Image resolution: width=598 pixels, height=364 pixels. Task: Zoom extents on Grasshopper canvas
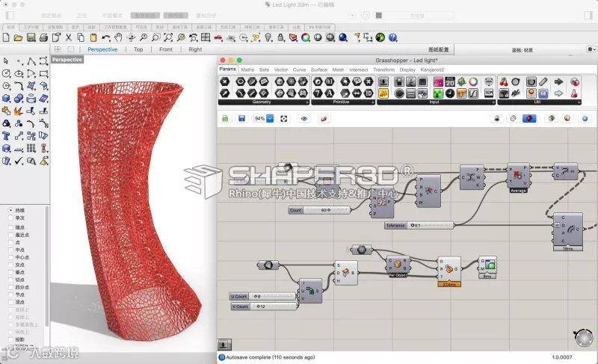284,119
